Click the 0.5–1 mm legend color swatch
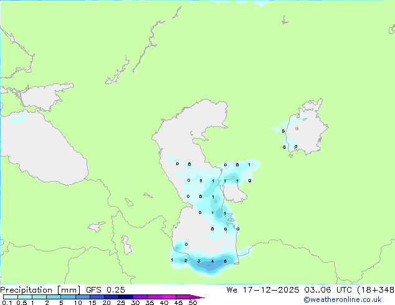Screen dimensions: 395x305 [25, 297]
